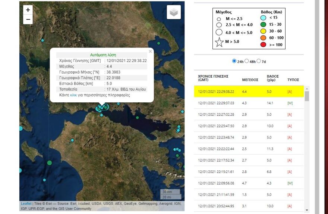Click the popup location text '17 Χλμ. ΒΒΔ του Αιγίου'
The width and height of the screenshot is (328, 214).
point(126,89)
